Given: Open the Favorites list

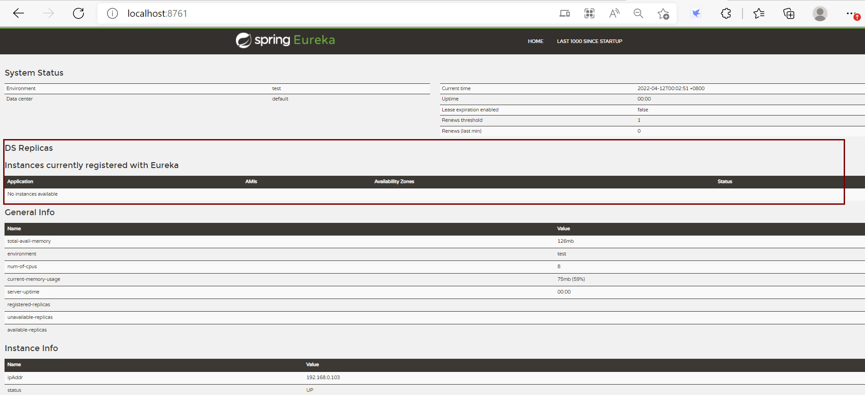Looking at the screenshot, I should [x=759, y=14].
